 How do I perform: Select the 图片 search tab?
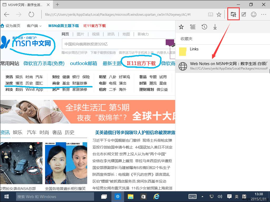coord(80,34)
